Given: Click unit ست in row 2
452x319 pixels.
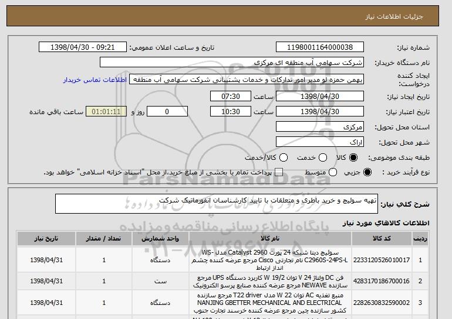Looking at the screenshot, I should tap(160, 281).
